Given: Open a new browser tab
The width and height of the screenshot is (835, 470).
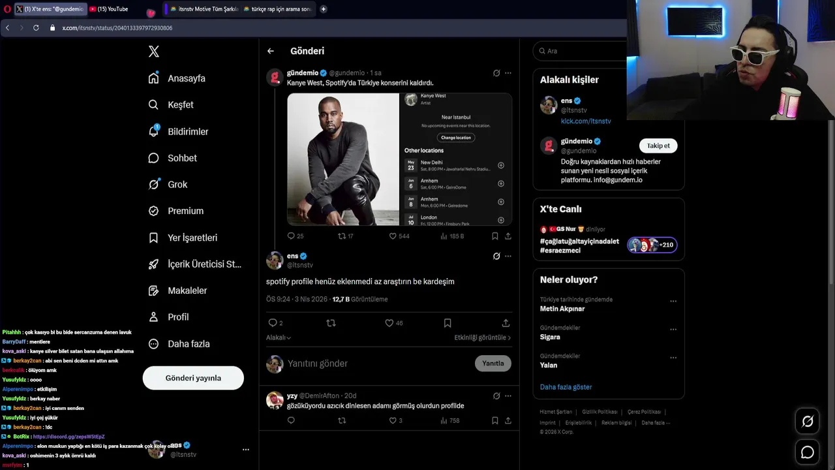Looking at the screenshot, I should pyautogui.click(x=324, y=9).
